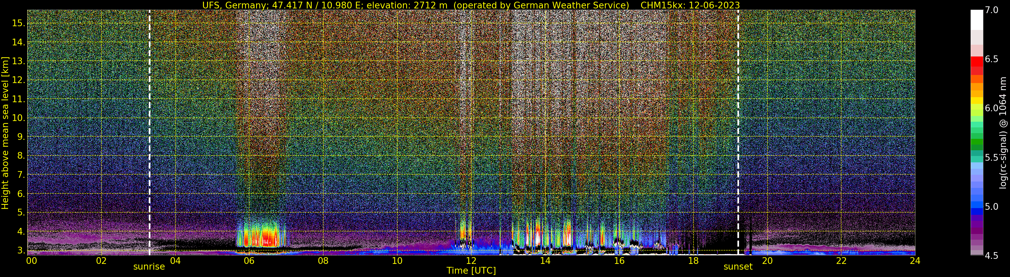Click the white segment at the colorbar top
This screenshot has width=1010, height=277.
(x=977, y=20)
